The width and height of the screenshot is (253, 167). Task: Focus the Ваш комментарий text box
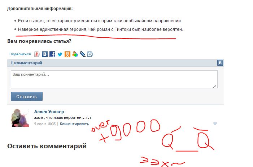click(x=114, y=79)
